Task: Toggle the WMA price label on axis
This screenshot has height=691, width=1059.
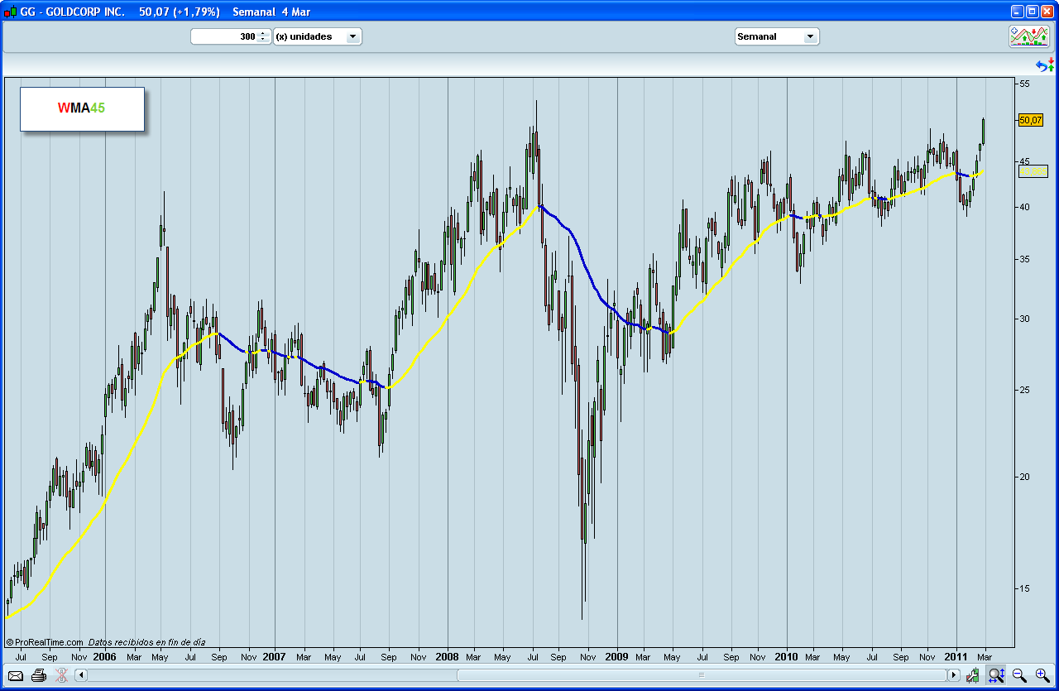Action: (x=1032, y=171)
